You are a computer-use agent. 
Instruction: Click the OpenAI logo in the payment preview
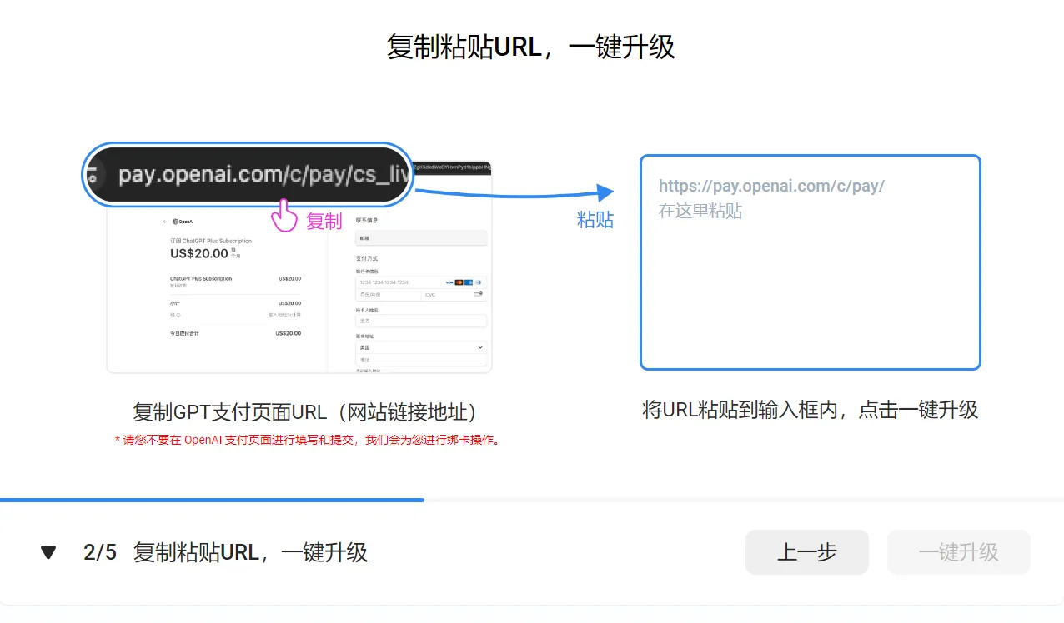coord(176,222)
